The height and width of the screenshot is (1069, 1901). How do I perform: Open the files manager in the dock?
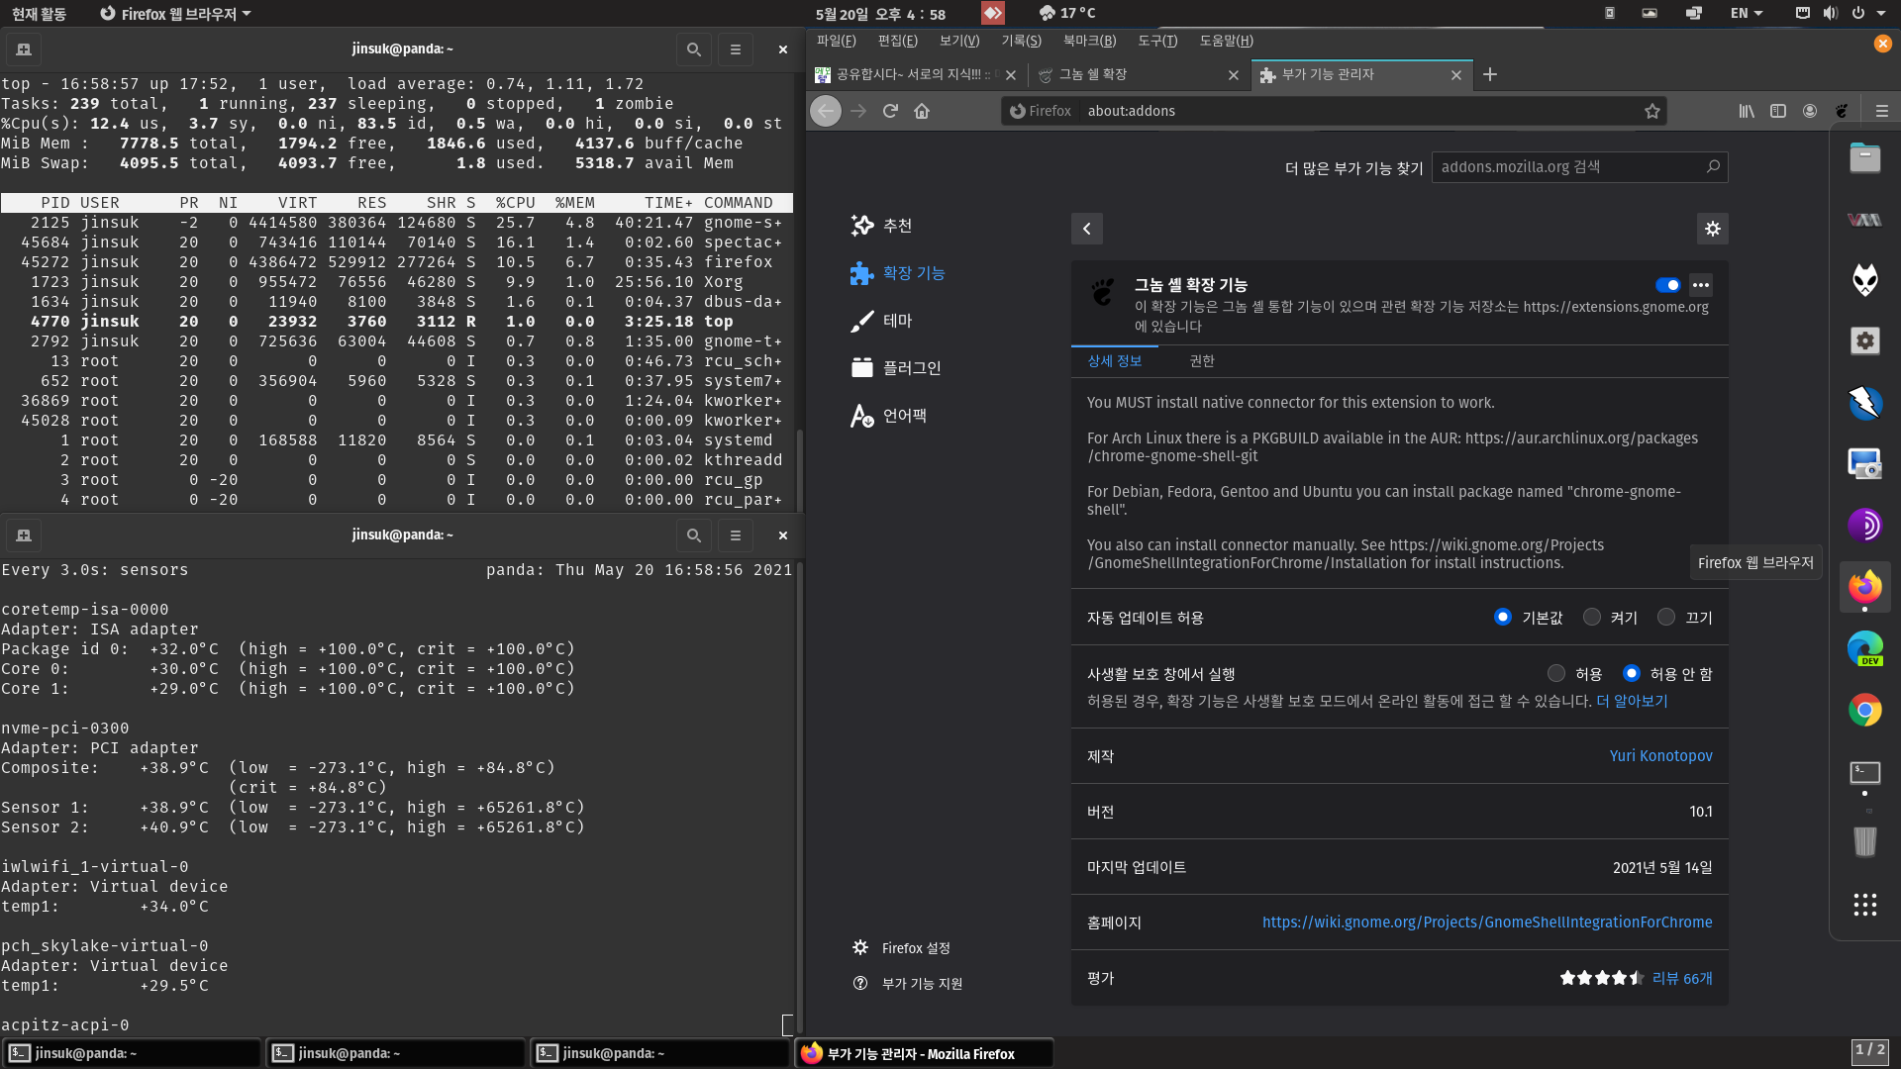(1865, 157)
